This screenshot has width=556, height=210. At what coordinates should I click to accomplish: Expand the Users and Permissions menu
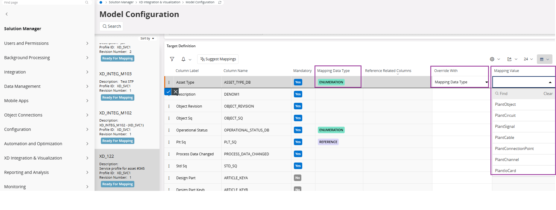[46, 43]
